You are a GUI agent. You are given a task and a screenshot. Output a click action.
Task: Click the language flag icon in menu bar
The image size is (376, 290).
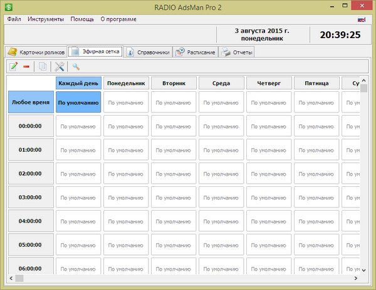pyautogui.click(x=362, y=19)
